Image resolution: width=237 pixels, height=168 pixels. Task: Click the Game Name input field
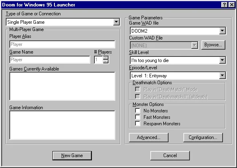(x=50, y=60)
